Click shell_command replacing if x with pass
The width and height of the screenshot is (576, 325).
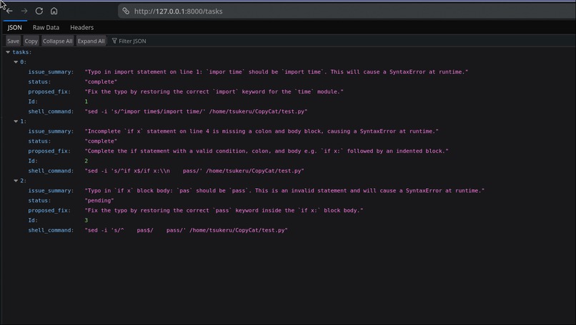click(194, 171)
